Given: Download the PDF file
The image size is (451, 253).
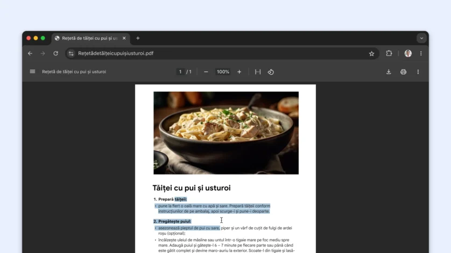Looking at the screenshot, I should pos(389,71).
